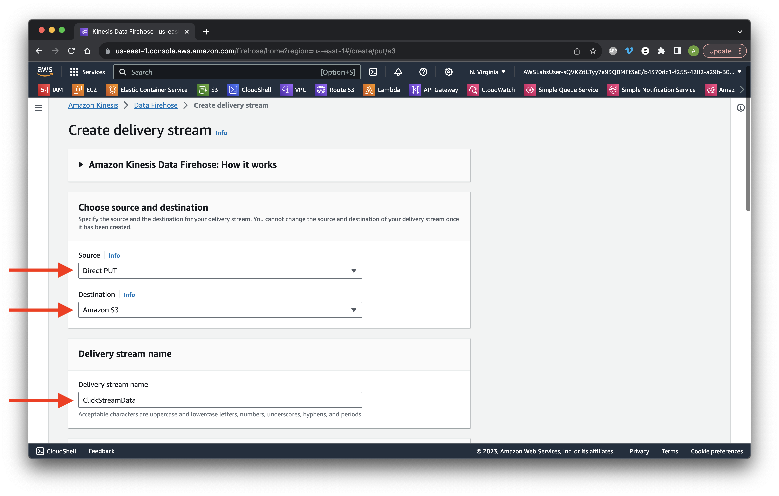The image size is (779, 496).
Task: Click the browser address bar URL
Action: pyautogui.click(x=255, y=51)
